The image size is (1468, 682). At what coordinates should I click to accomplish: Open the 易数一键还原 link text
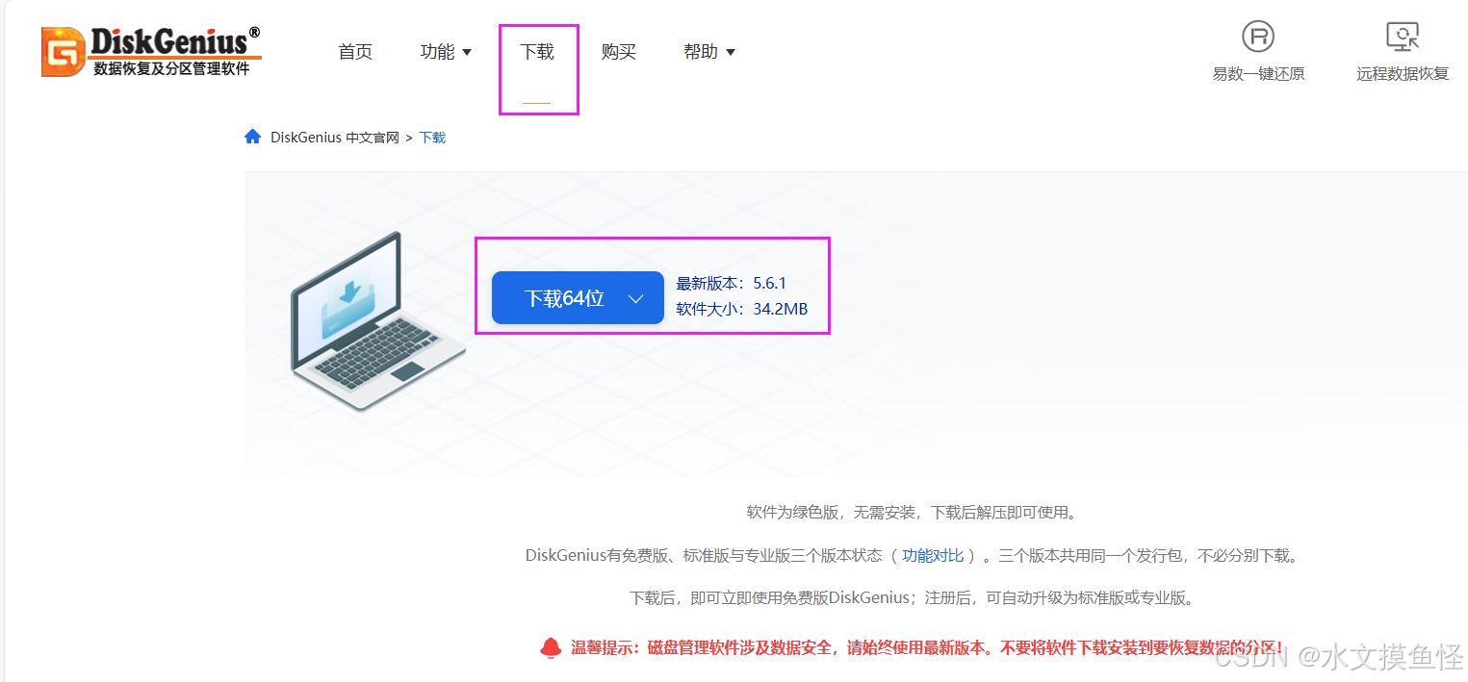pyautogui.click(x=1258, y=74)
